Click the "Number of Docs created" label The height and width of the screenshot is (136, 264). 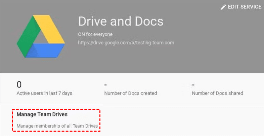[131, 93]
